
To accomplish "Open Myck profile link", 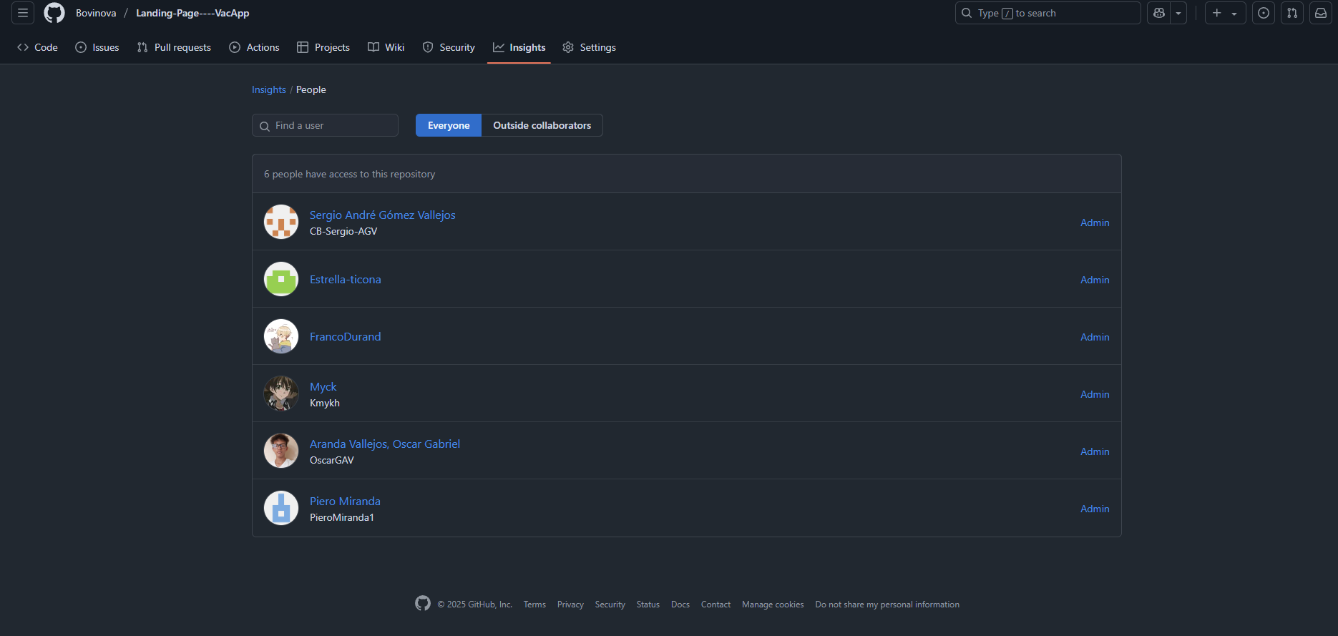I will click(x=323, y=386).
